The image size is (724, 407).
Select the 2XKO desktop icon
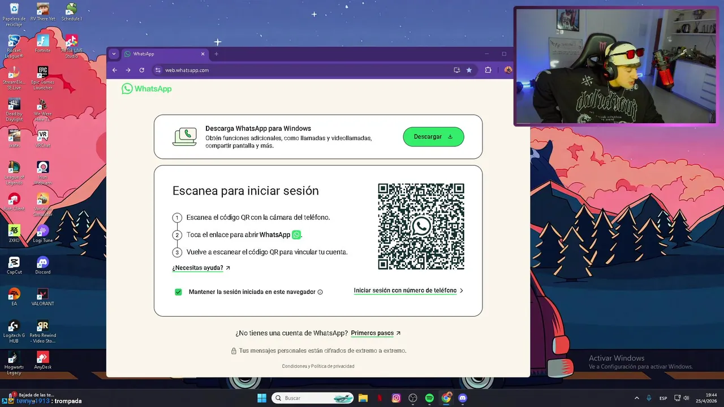point(14,234)
